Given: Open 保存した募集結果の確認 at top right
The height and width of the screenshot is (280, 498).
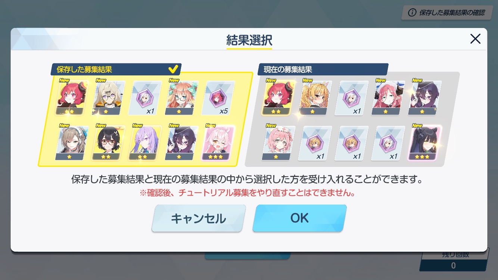Looking at the screenshot, I should pos(446,13).
